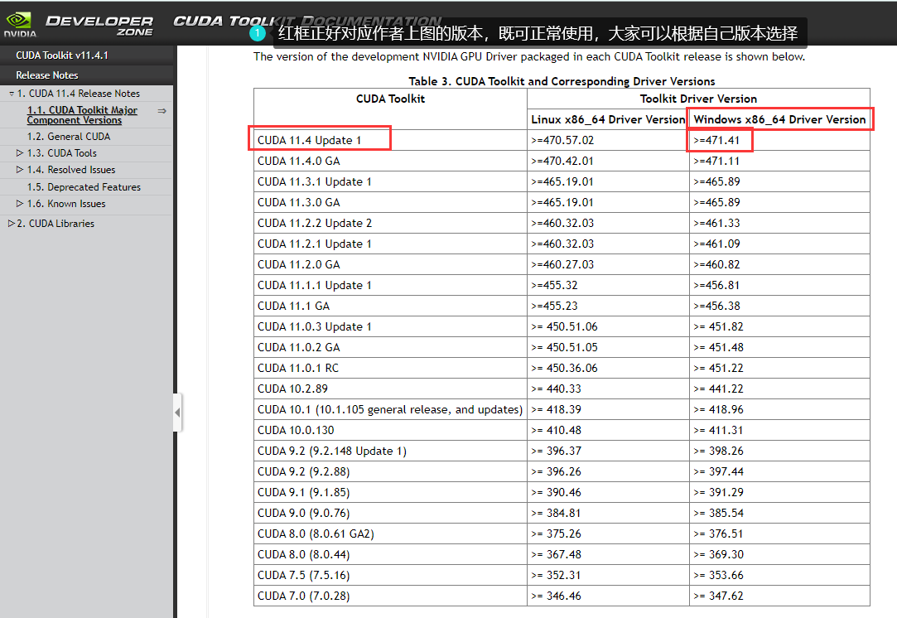Click the CUDA 9.1 (9.1.85) cell
This screenshot has width=897, height=618.
[x=390, y=492]
